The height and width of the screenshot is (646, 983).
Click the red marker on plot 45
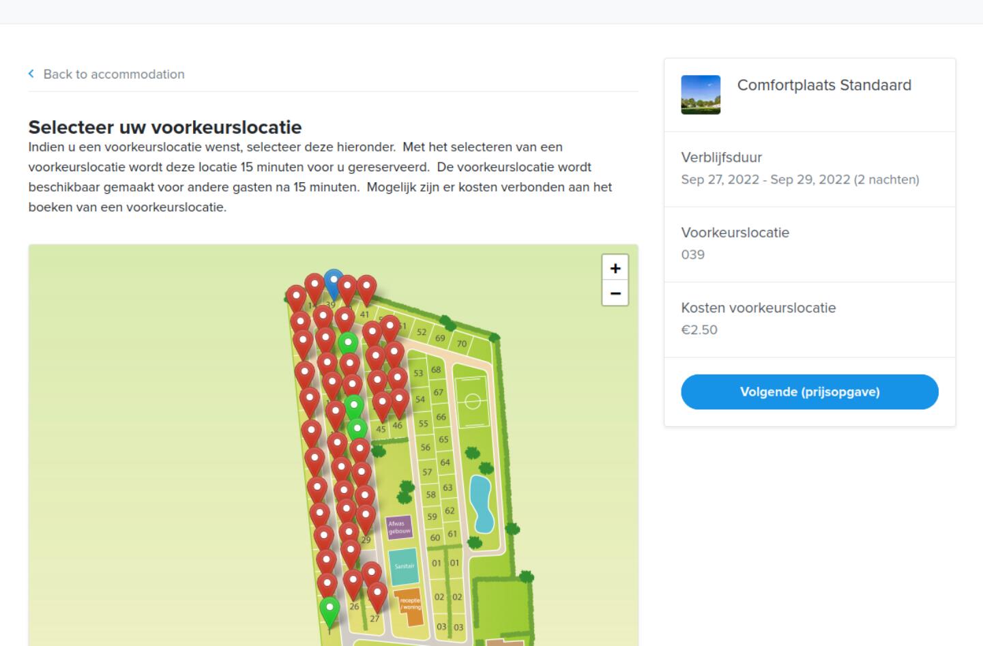(382, 404)
